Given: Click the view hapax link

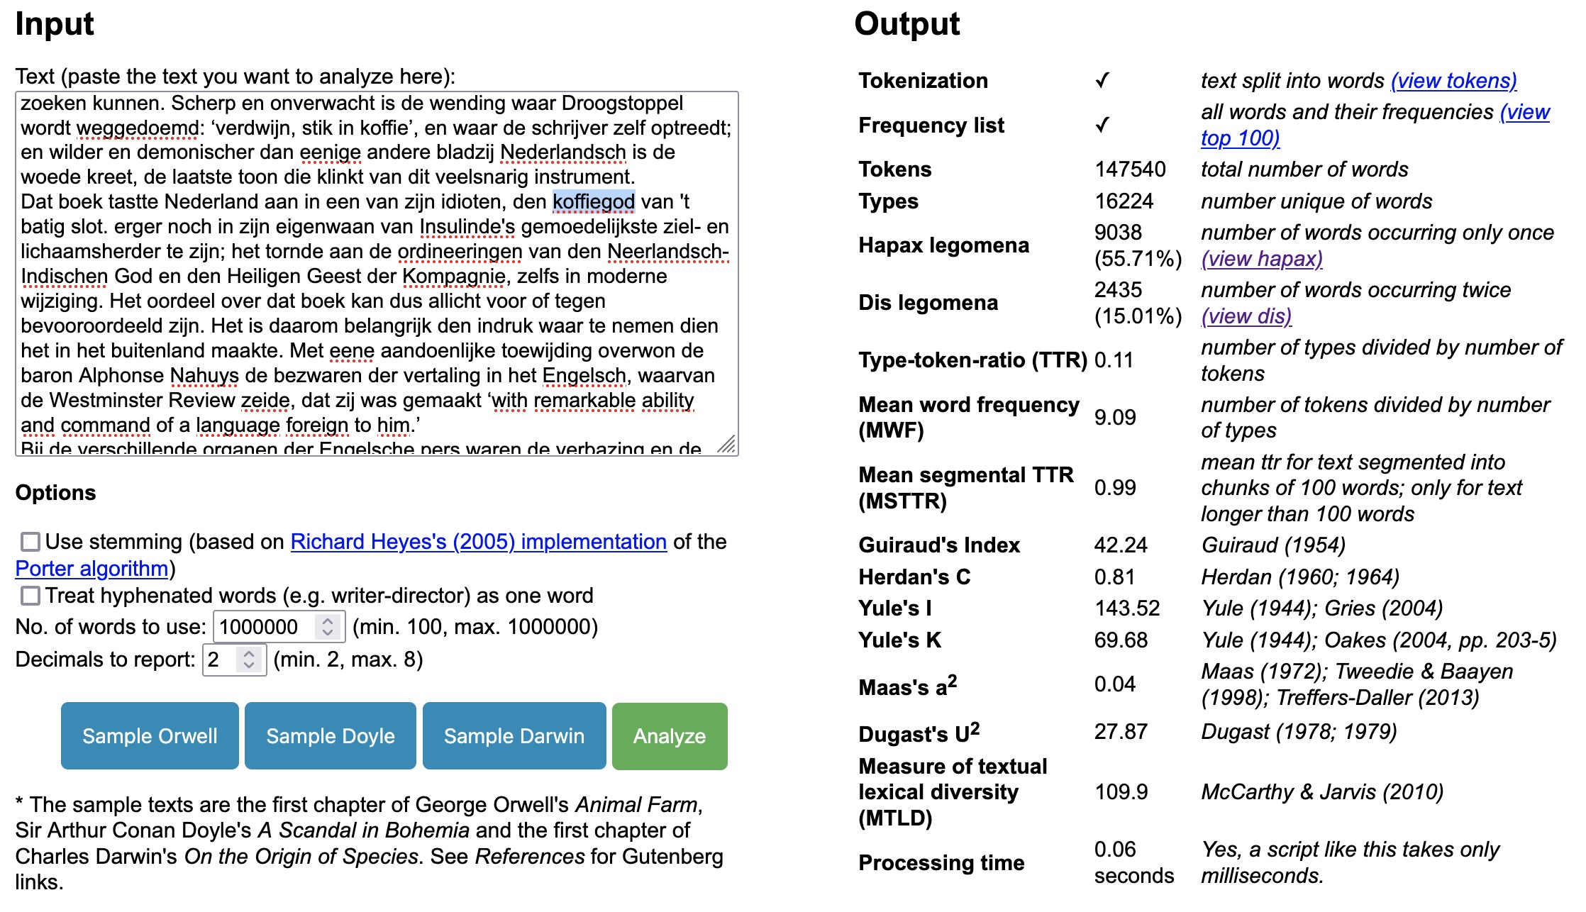Looking at the screenshot, I should point(1262,259).
